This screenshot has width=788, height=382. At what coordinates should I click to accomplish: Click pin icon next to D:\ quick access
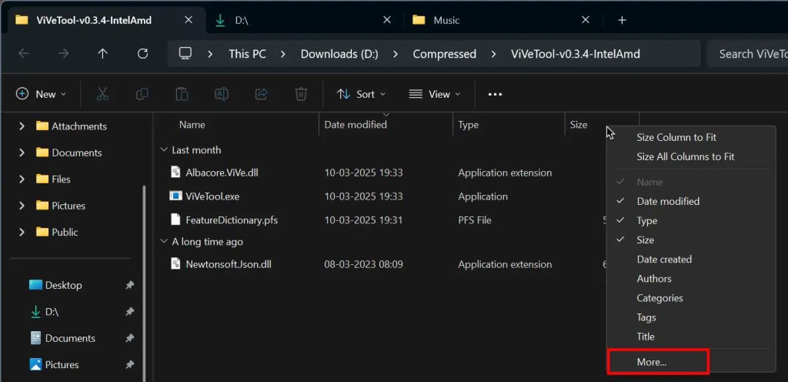point(129,312)
